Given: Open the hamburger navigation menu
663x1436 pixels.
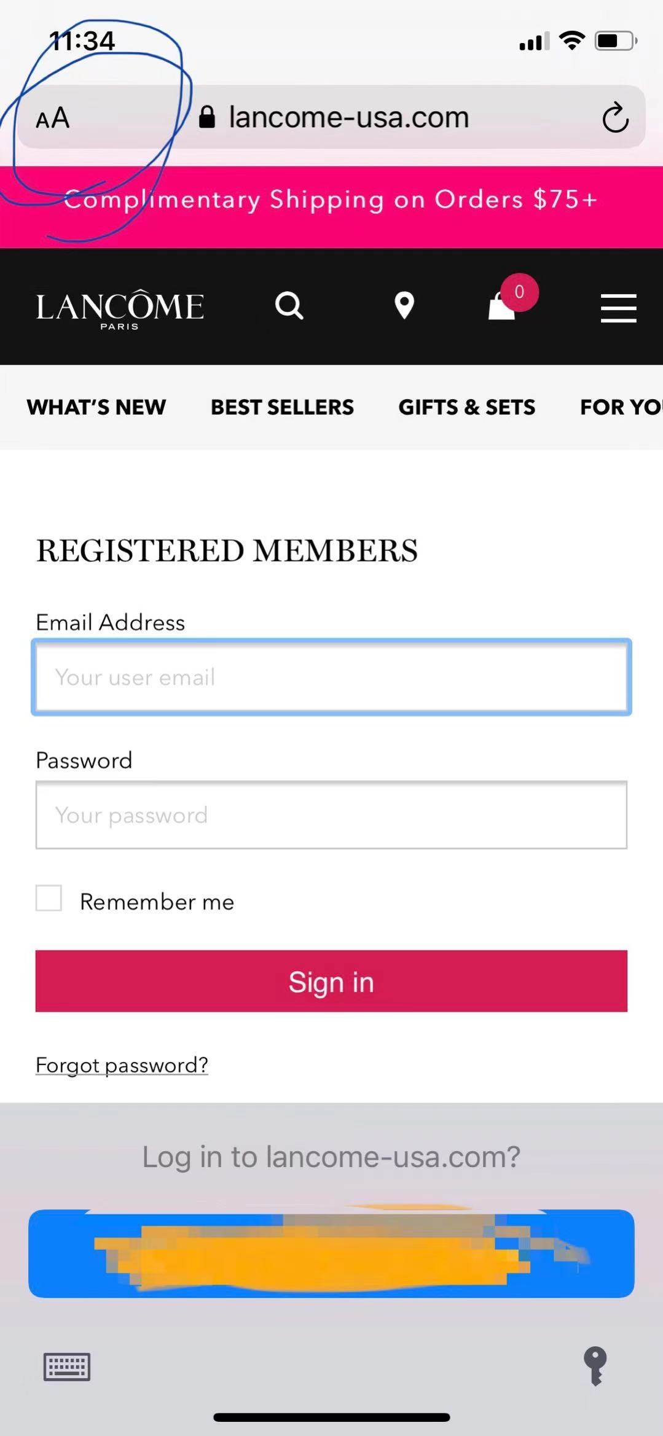Looking at the screenshot, I should (618, 308).
